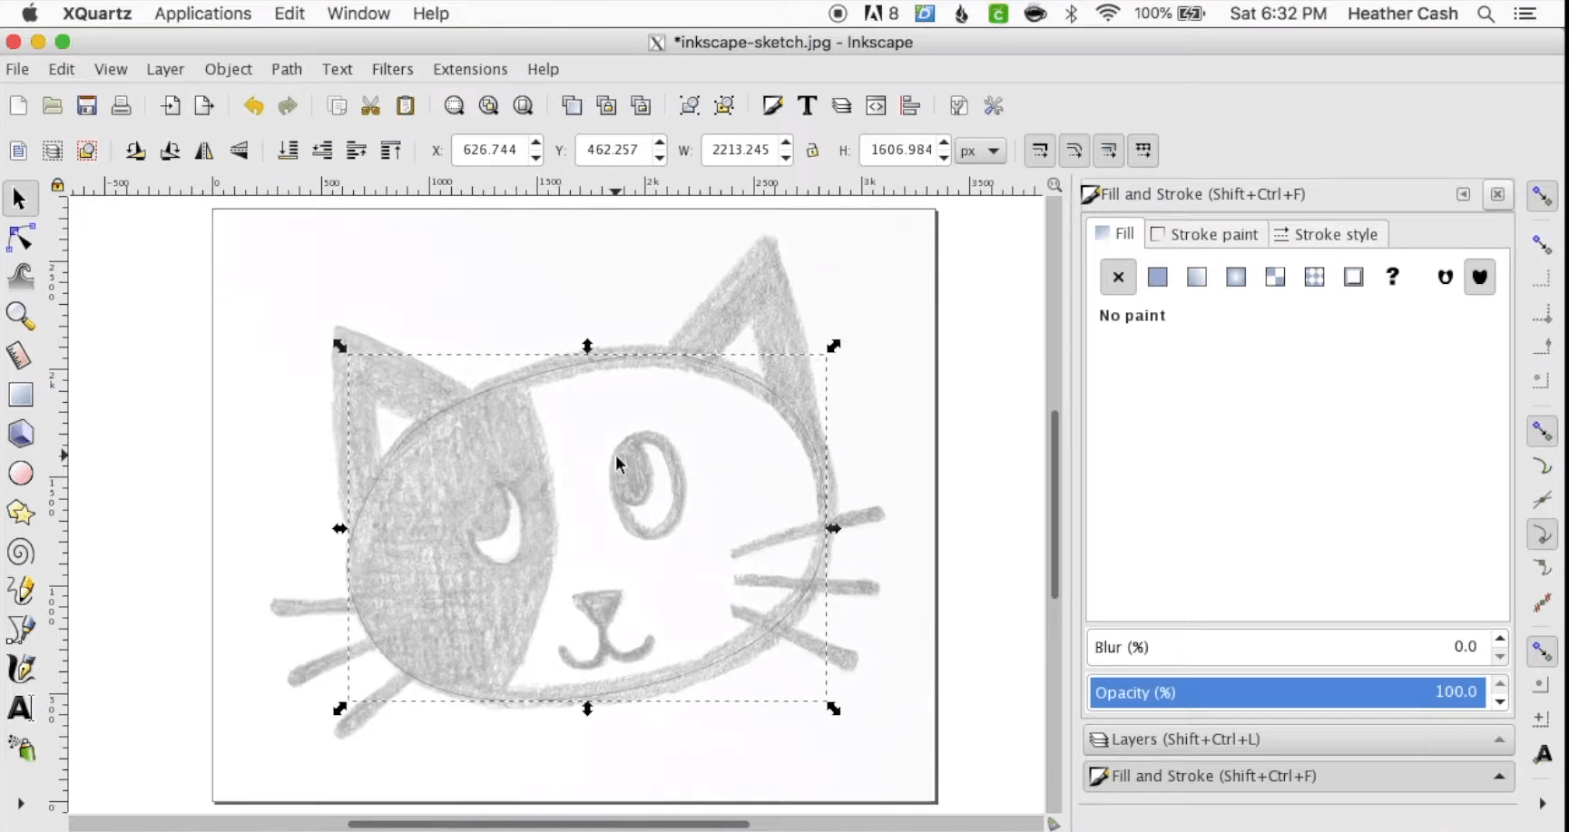Toggle width-height lock icon
1569x832 pixels.
[x=812, y=151]
